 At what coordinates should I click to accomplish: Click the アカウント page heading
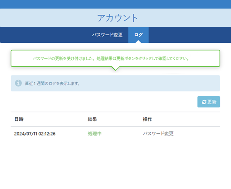point(117,18)
